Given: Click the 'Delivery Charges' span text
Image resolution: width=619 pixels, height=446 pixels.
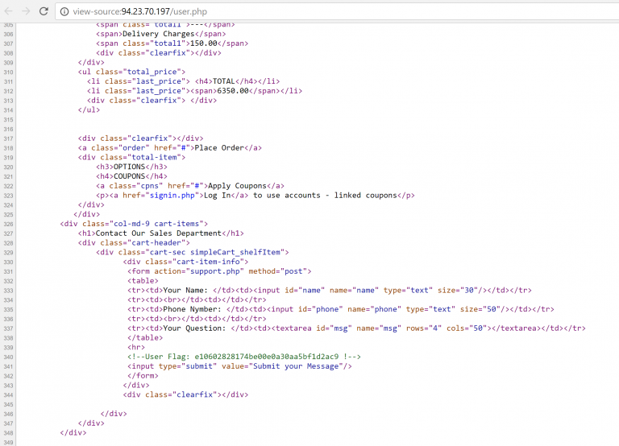Looking at the screenshot, I should pyautogui.click(x=159, y=34).
